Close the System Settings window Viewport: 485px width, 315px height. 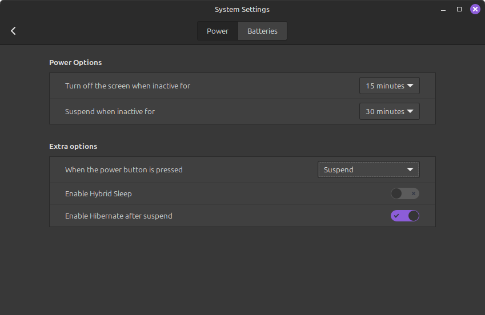pyautogui.click(x=475, y=9)
